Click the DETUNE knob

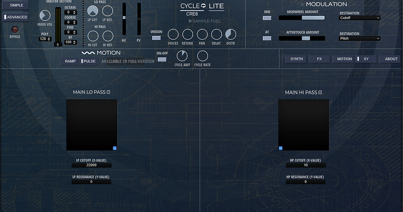click(x=187, y=34)
